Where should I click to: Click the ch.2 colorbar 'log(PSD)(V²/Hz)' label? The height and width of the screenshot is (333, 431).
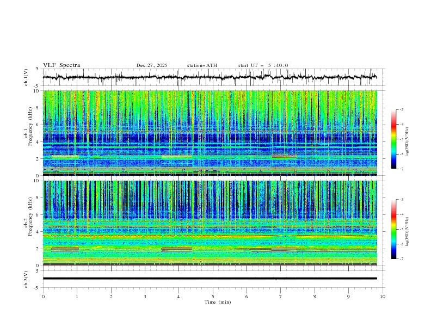(x=408, y=232)
